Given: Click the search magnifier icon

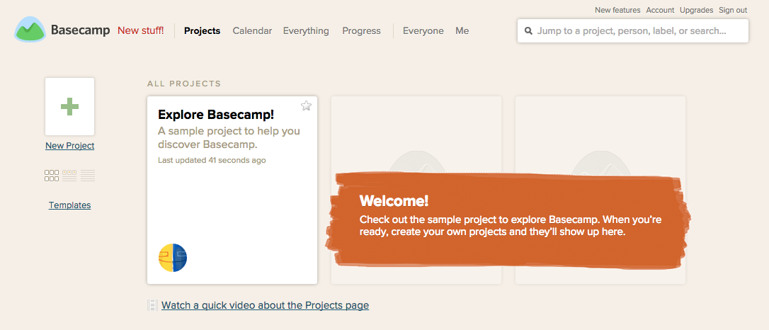Looking at the screenshot, I should pos(528,31).
